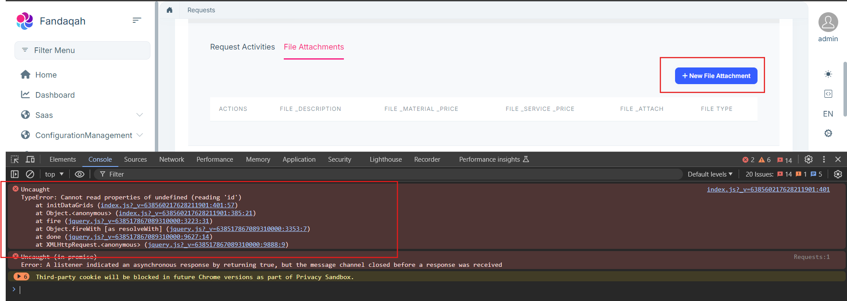This screenshot has height=301, width=847.
Task: Go to home breadcrumb icon
Action: click(x=170, y=10)
